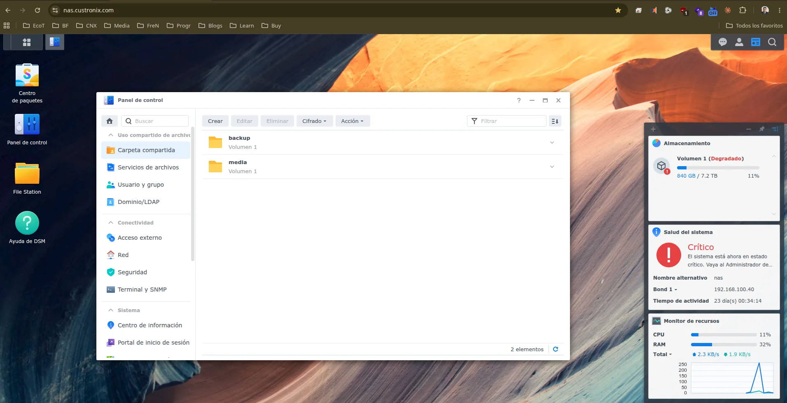Reload the browser page
This screenshot has width=787, height=403.
(37, 10)
